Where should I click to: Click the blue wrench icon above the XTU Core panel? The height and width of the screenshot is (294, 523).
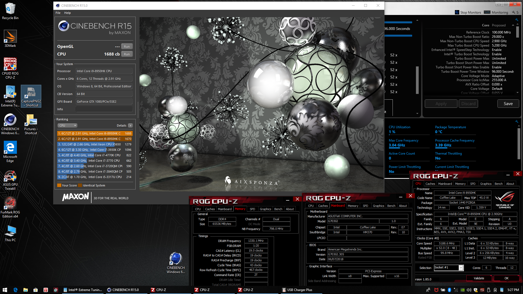516,20
